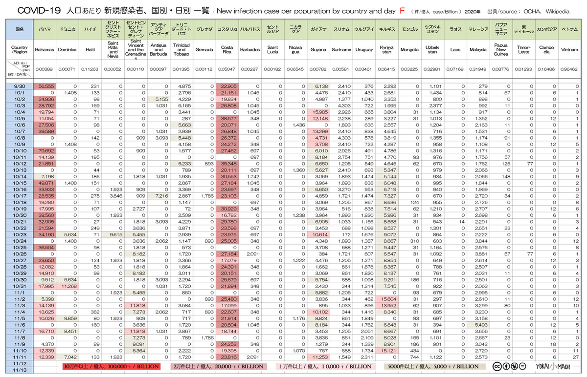587x377 pixels.
Task: Click the Japanese コスタリカ header cell
Action: coord(227,29)
